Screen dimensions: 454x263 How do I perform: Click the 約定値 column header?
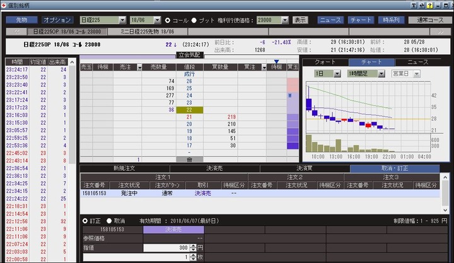(38, 62)
